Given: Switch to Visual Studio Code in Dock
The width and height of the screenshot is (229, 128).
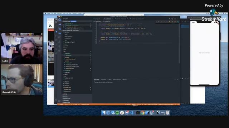Looking at the screenshot, I should [131, 113].
